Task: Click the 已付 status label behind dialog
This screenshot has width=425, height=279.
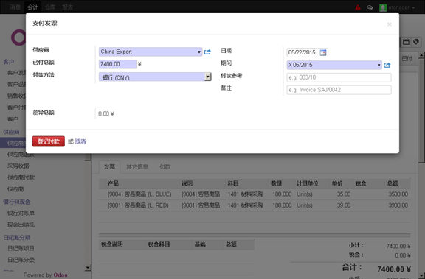Action: [x=407, y=59]
